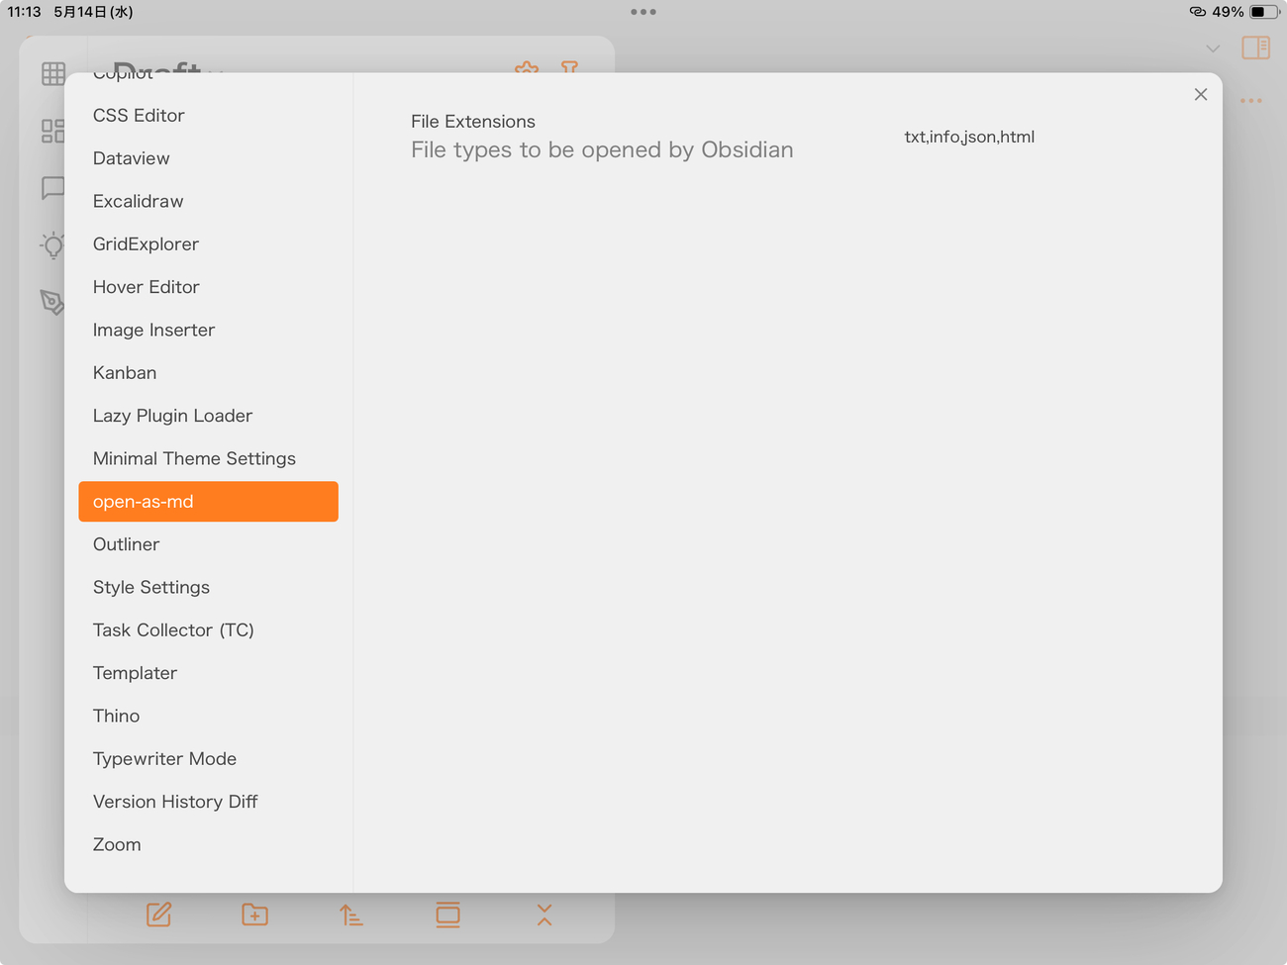Create a new folder with plus icon
This screenshot has height=965, width=1287.
click(x=254, y=915)
